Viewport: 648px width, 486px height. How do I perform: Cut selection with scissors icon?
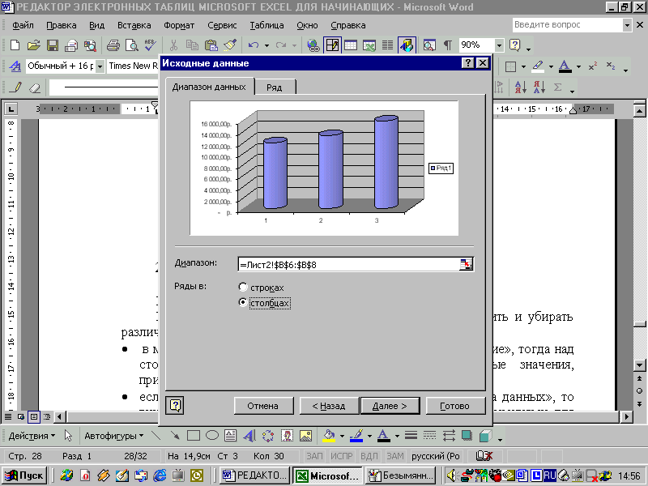point(174,45)
